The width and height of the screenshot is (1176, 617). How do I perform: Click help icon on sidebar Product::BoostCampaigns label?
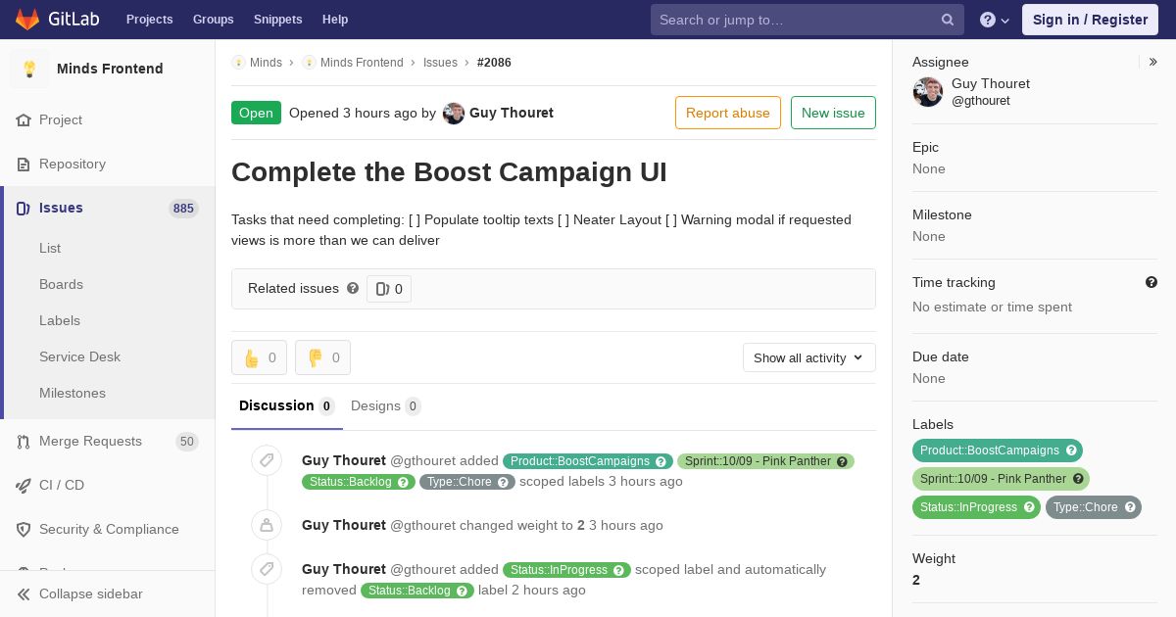tap(1071, 451)
